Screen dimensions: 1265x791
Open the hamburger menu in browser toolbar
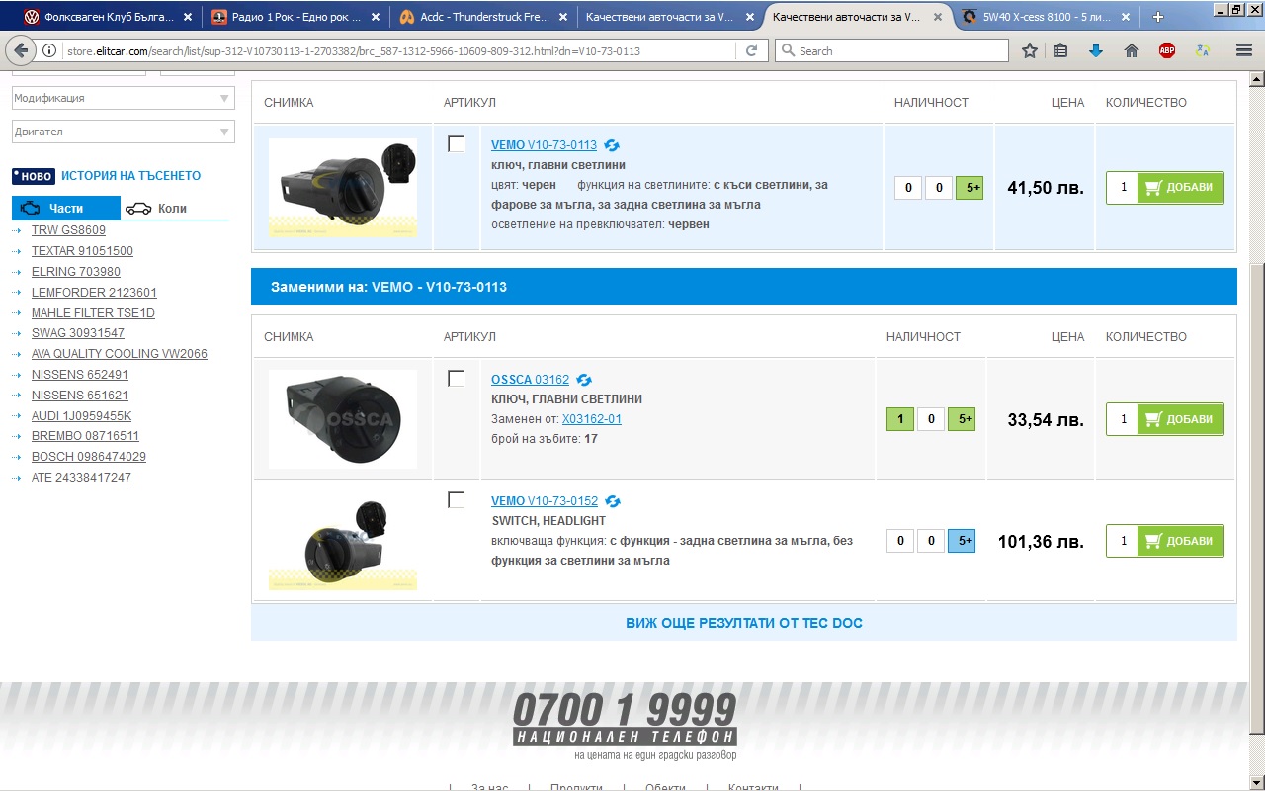click(x=1244, y=50)
